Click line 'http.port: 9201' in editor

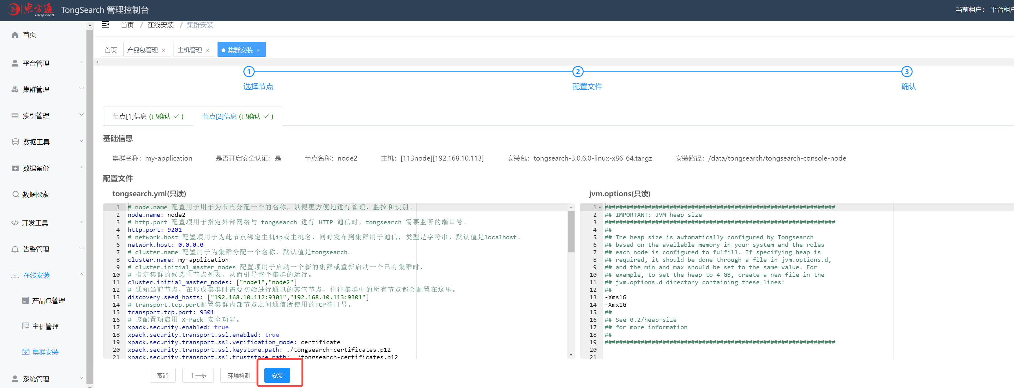(155, 230)
